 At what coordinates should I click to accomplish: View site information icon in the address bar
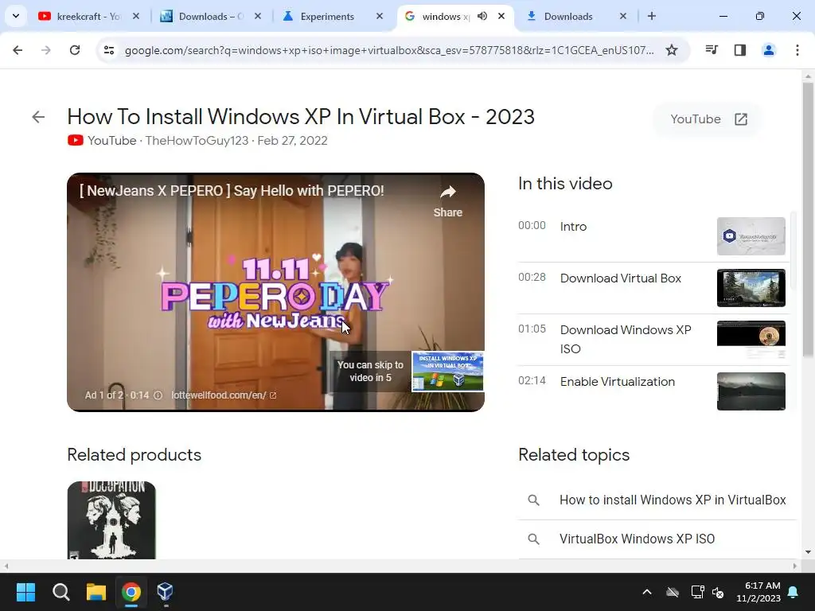point(108,50)
